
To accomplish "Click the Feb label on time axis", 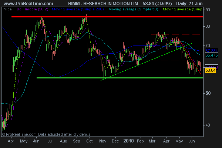I will [x=140, y=141].
